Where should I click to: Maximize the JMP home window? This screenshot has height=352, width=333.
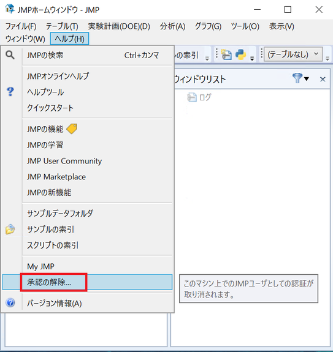pyautogui.click(x=288, y=10)
